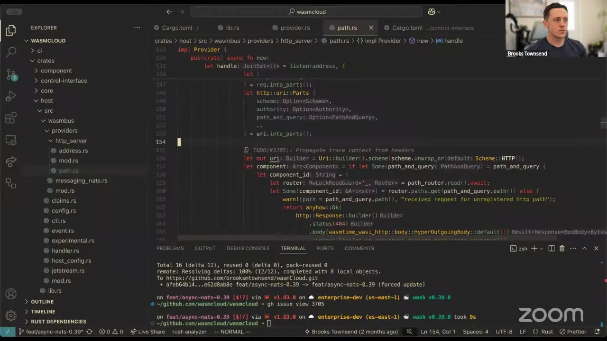Click the http_server breadcrumb segment

pyautogui.click(x=296, y=41)
